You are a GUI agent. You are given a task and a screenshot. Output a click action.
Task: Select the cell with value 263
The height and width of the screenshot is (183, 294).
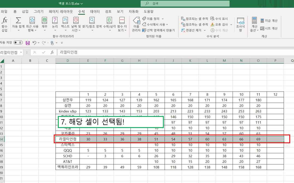click(258, 111)
